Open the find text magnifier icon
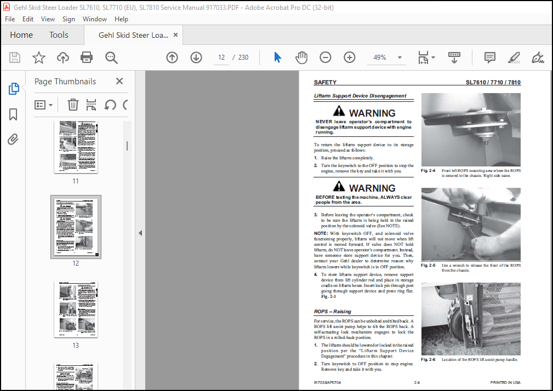Viewport: 553px width, 391px height. click(111, 58)
